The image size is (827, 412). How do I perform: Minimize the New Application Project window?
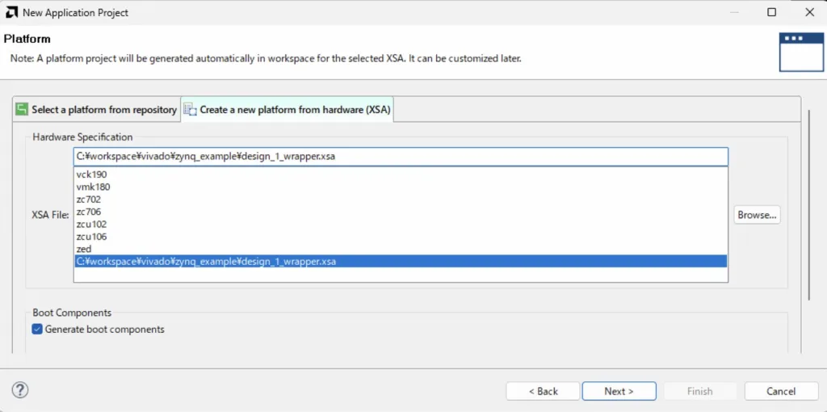(733, 12)
